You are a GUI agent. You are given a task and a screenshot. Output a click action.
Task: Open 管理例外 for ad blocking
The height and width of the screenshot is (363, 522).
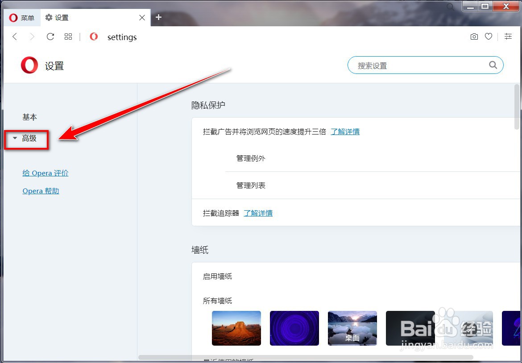tap(251, 158)
